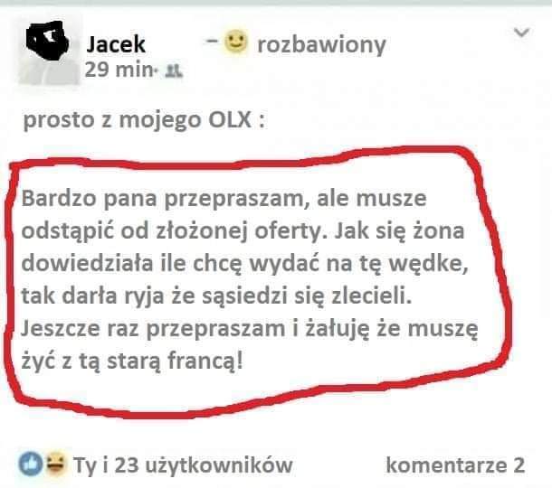Screen dimensions: 552x488
Task: Click the friends audience icon
Action: pos(174,71)
